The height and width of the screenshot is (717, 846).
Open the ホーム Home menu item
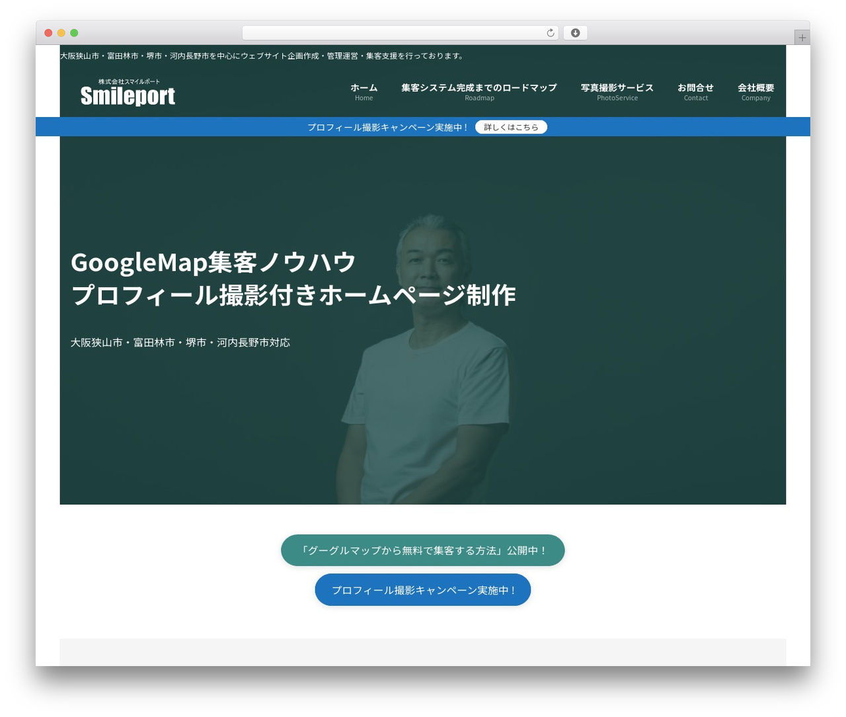(x=364, y=92)
